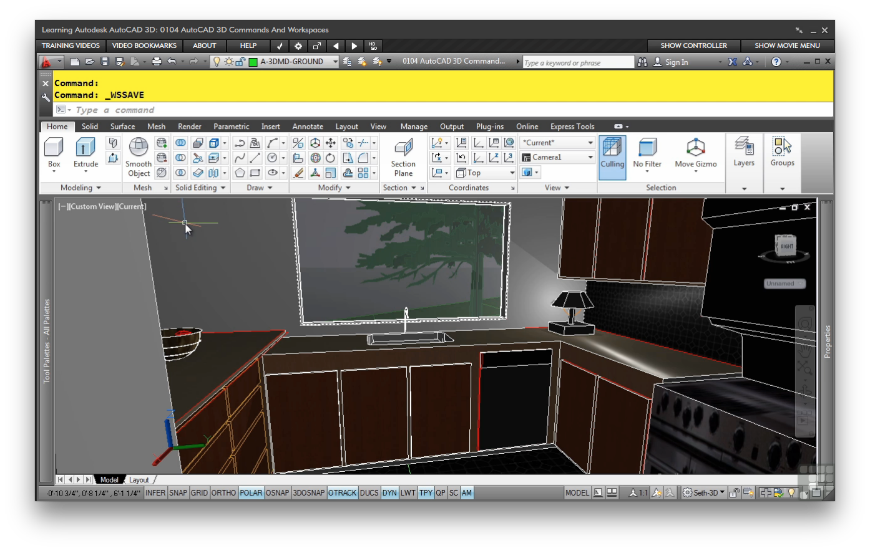Click the Array tool icon in Modify

coord(363,173)
